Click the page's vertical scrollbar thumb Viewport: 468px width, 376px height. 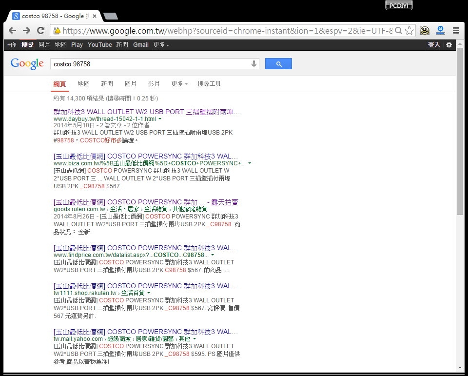[460, 131]
